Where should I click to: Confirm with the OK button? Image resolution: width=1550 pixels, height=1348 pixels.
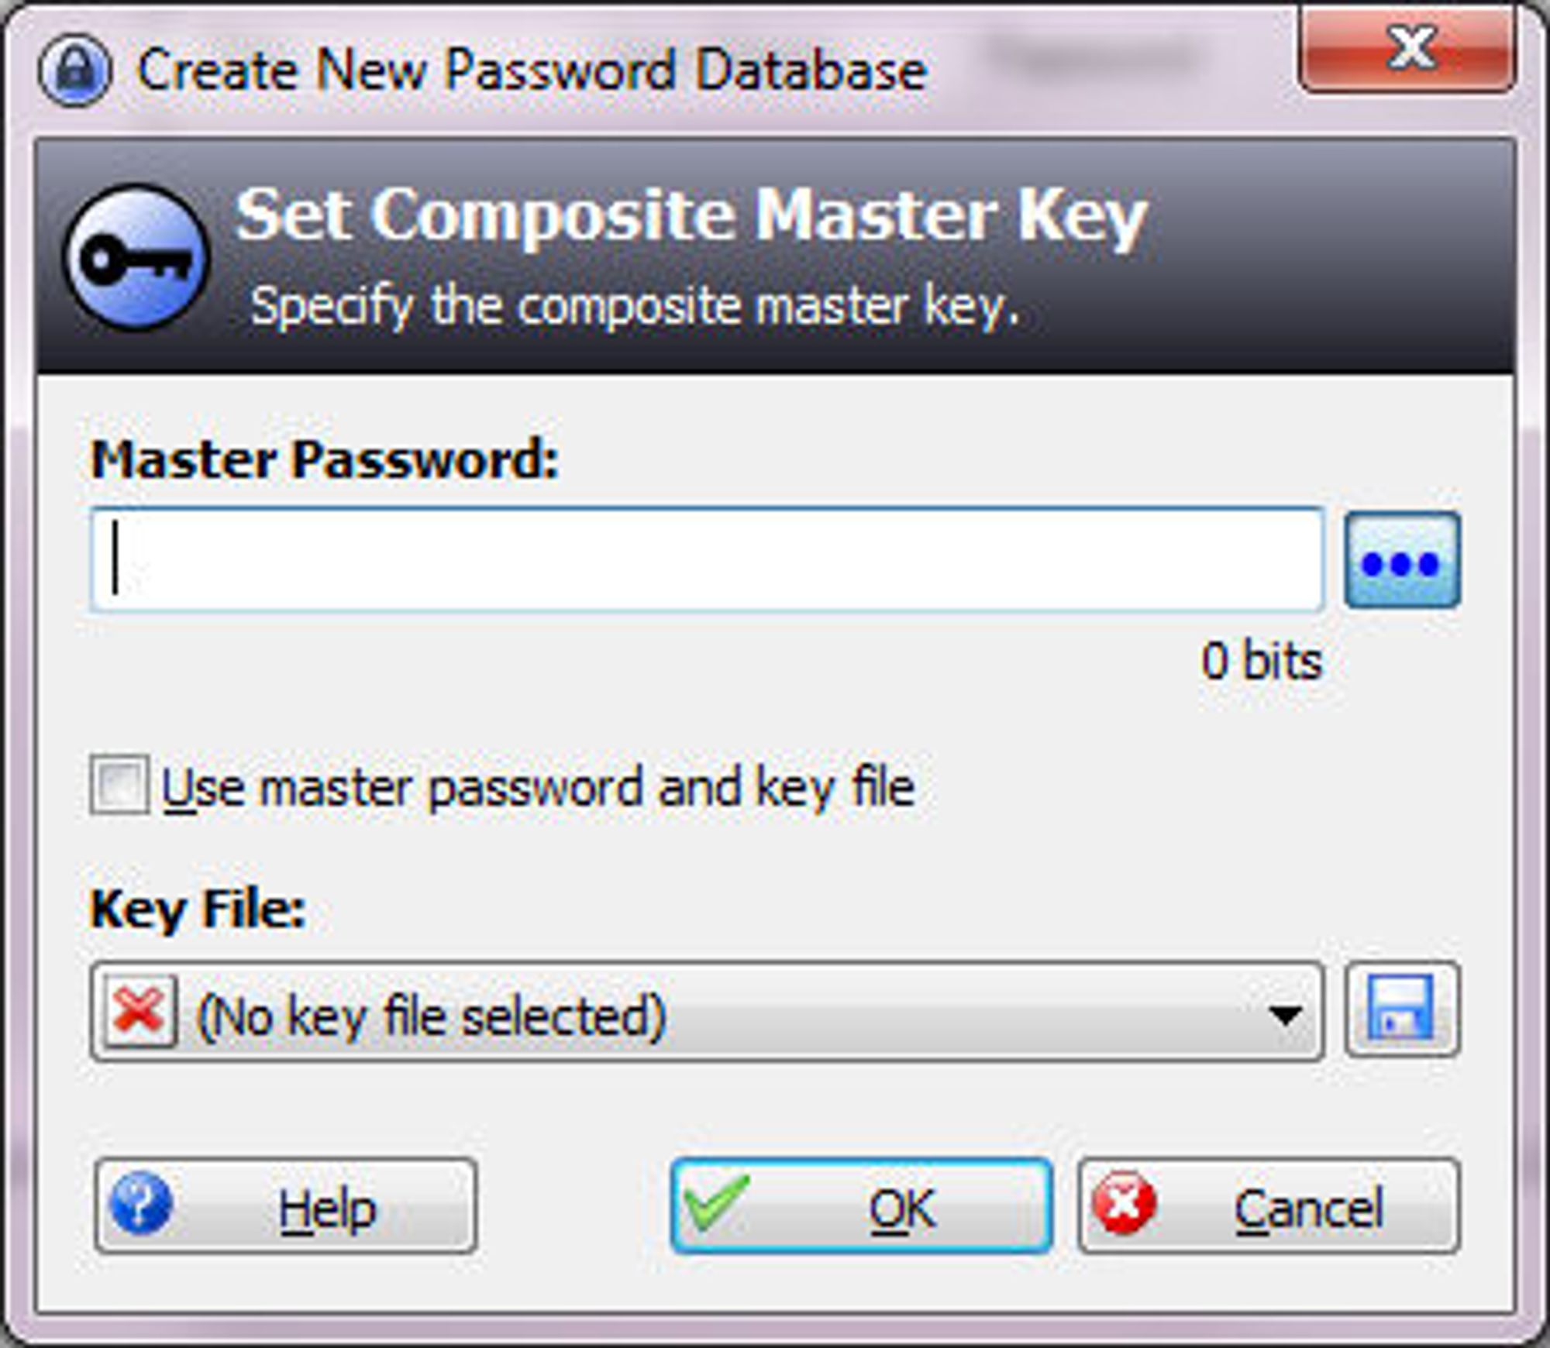pyautogui.click(x=861, y=1205)
